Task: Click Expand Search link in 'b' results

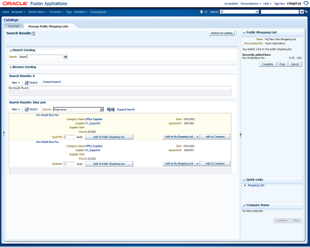Action: (52, 82)
